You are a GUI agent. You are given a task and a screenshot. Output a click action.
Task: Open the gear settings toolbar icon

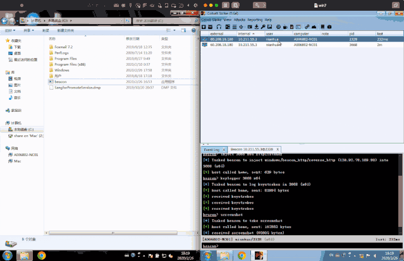pyautogui.click(x=278, y=27)
